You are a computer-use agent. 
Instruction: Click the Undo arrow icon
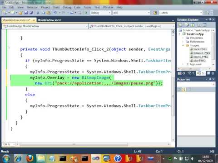click(55, 13)
